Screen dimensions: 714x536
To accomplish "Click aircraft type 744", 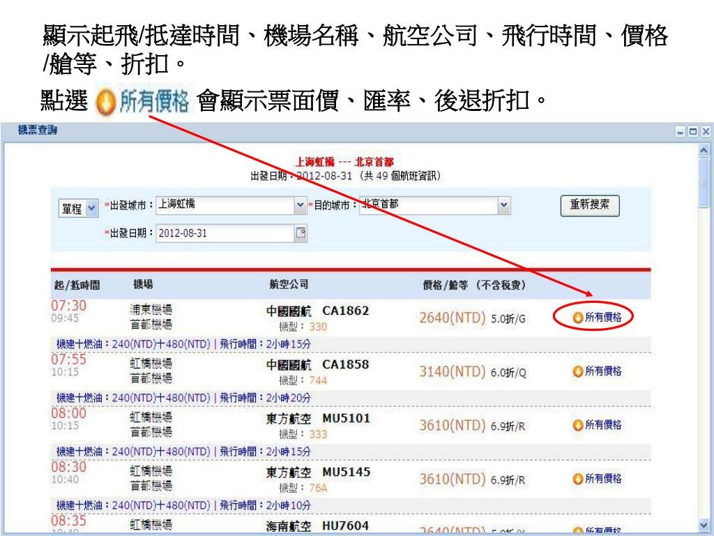I will click(318, 380).
